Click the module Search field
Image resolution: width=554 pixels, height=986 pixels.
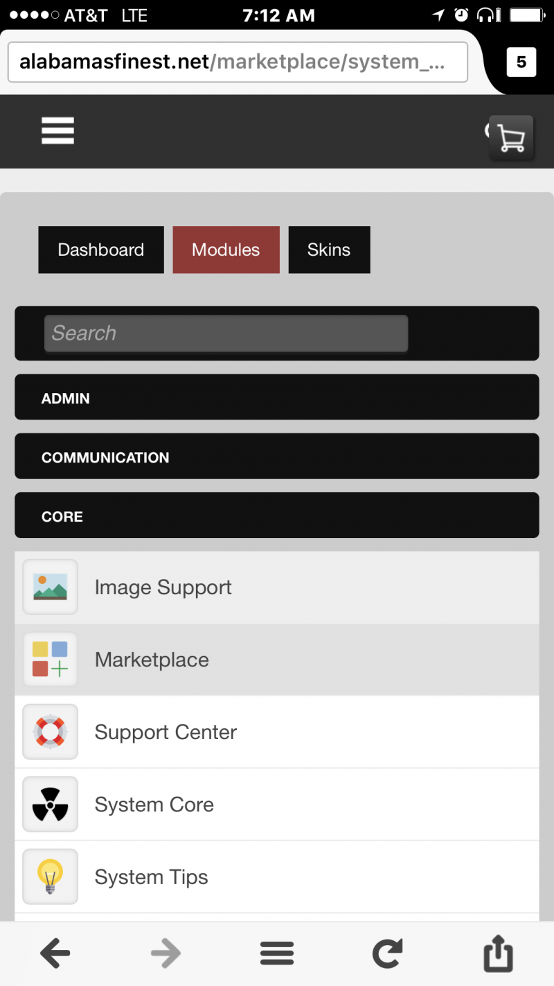tap(226, 334)
